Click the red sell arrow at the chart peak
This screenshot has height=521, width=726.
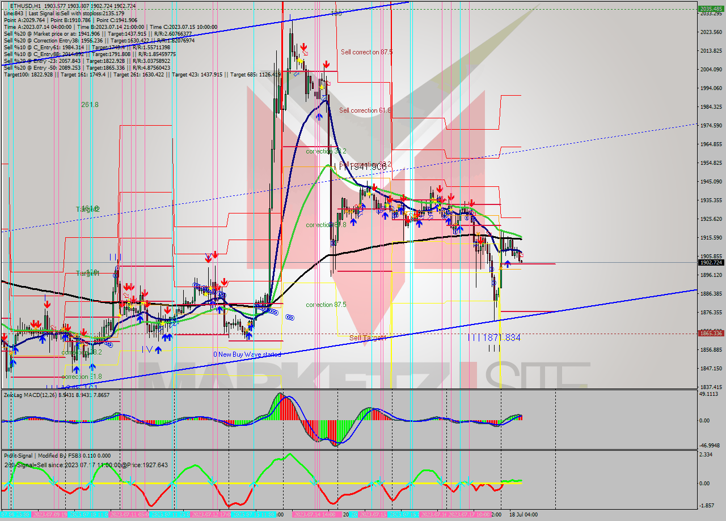(304, 46)
